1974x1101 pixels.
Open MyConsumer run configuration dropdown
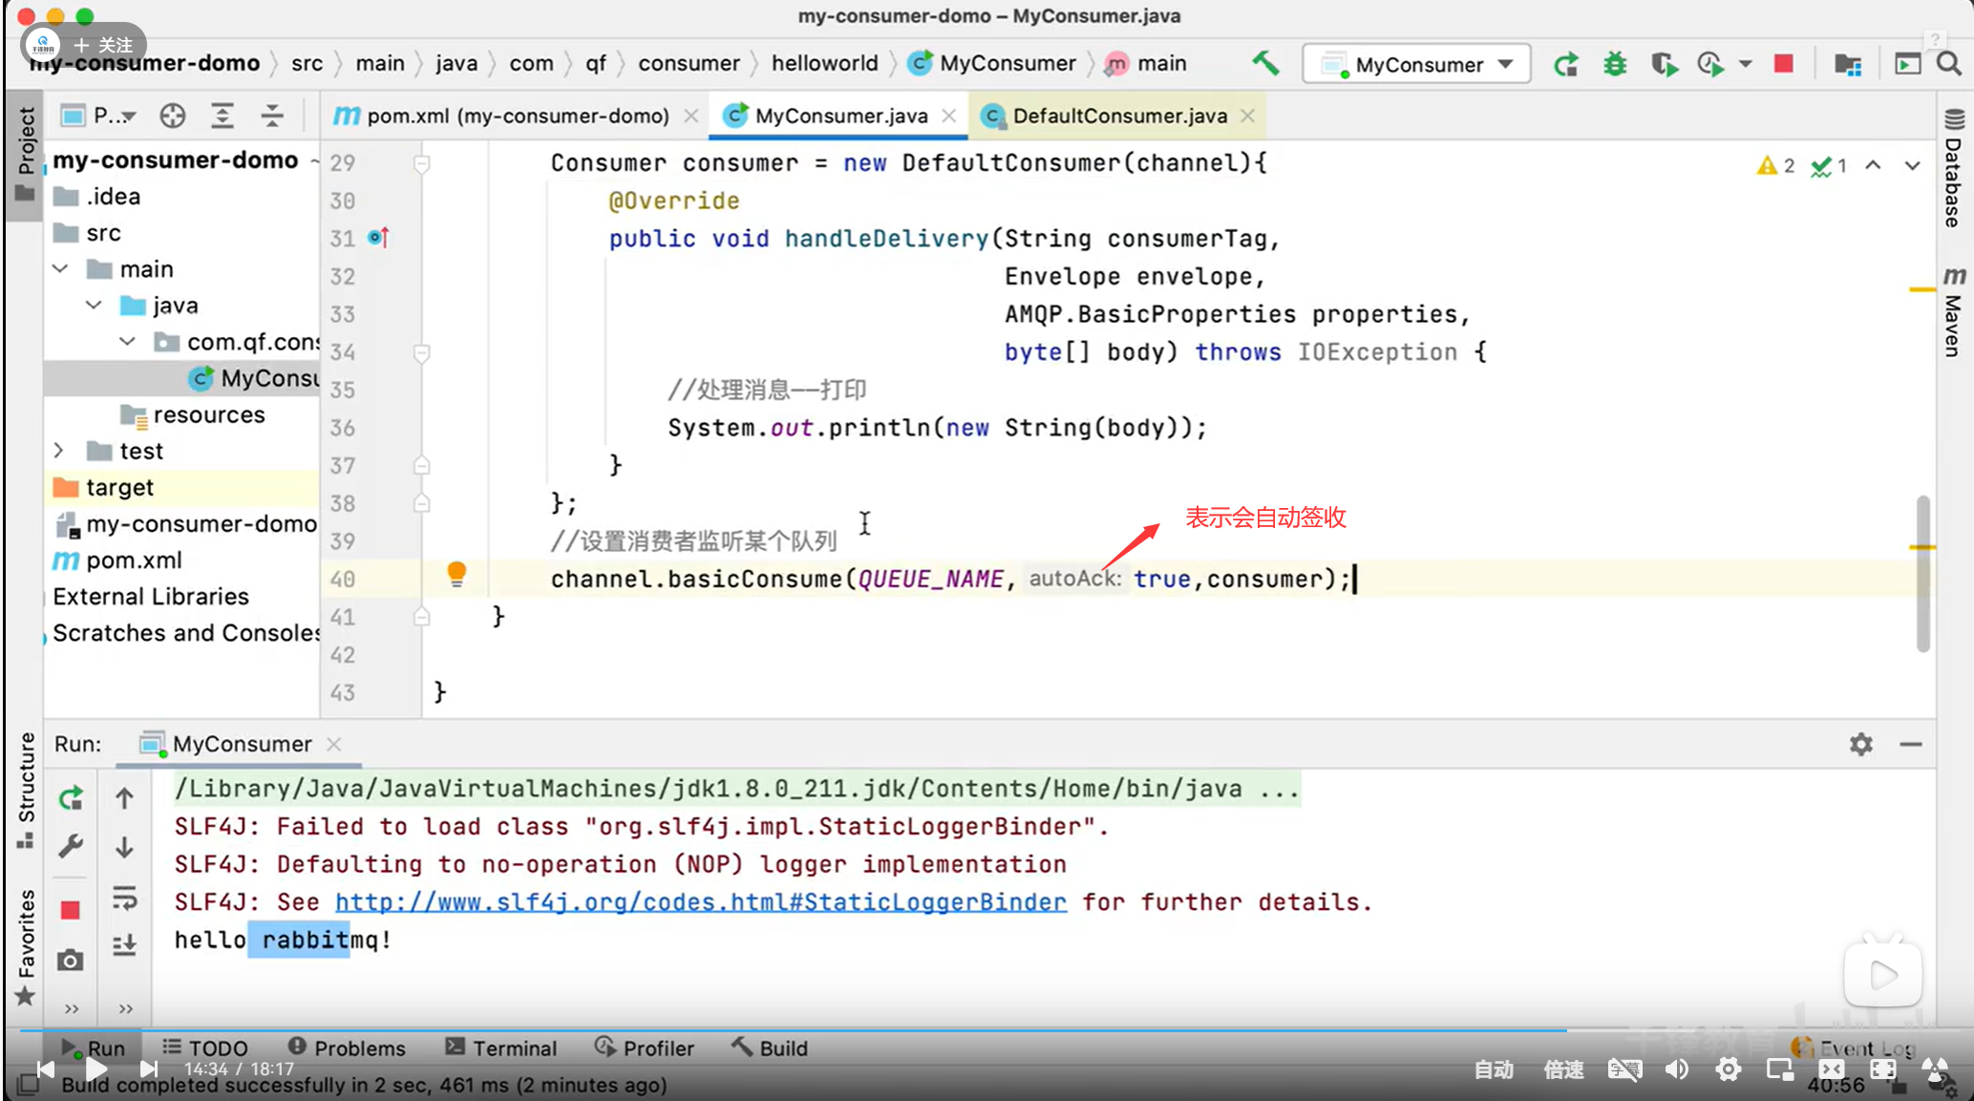point(1416,64)
